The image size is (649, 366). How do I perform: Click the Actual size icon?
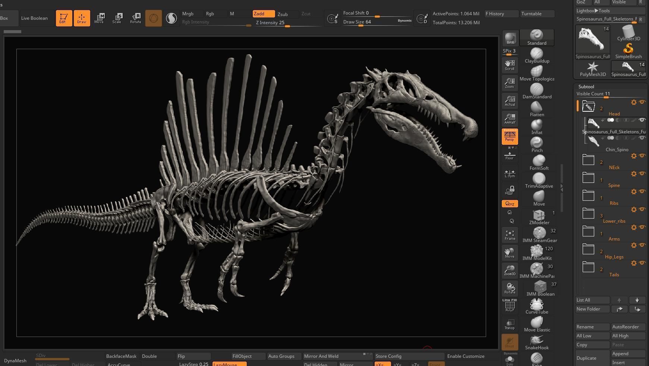(510, 101)
